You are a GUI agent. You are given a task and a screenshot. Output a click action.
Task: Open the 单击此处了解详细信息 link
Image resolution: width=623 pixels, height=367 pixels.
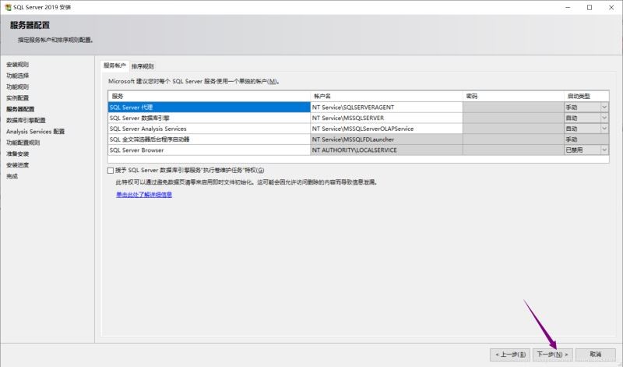(x=144, y=195)
